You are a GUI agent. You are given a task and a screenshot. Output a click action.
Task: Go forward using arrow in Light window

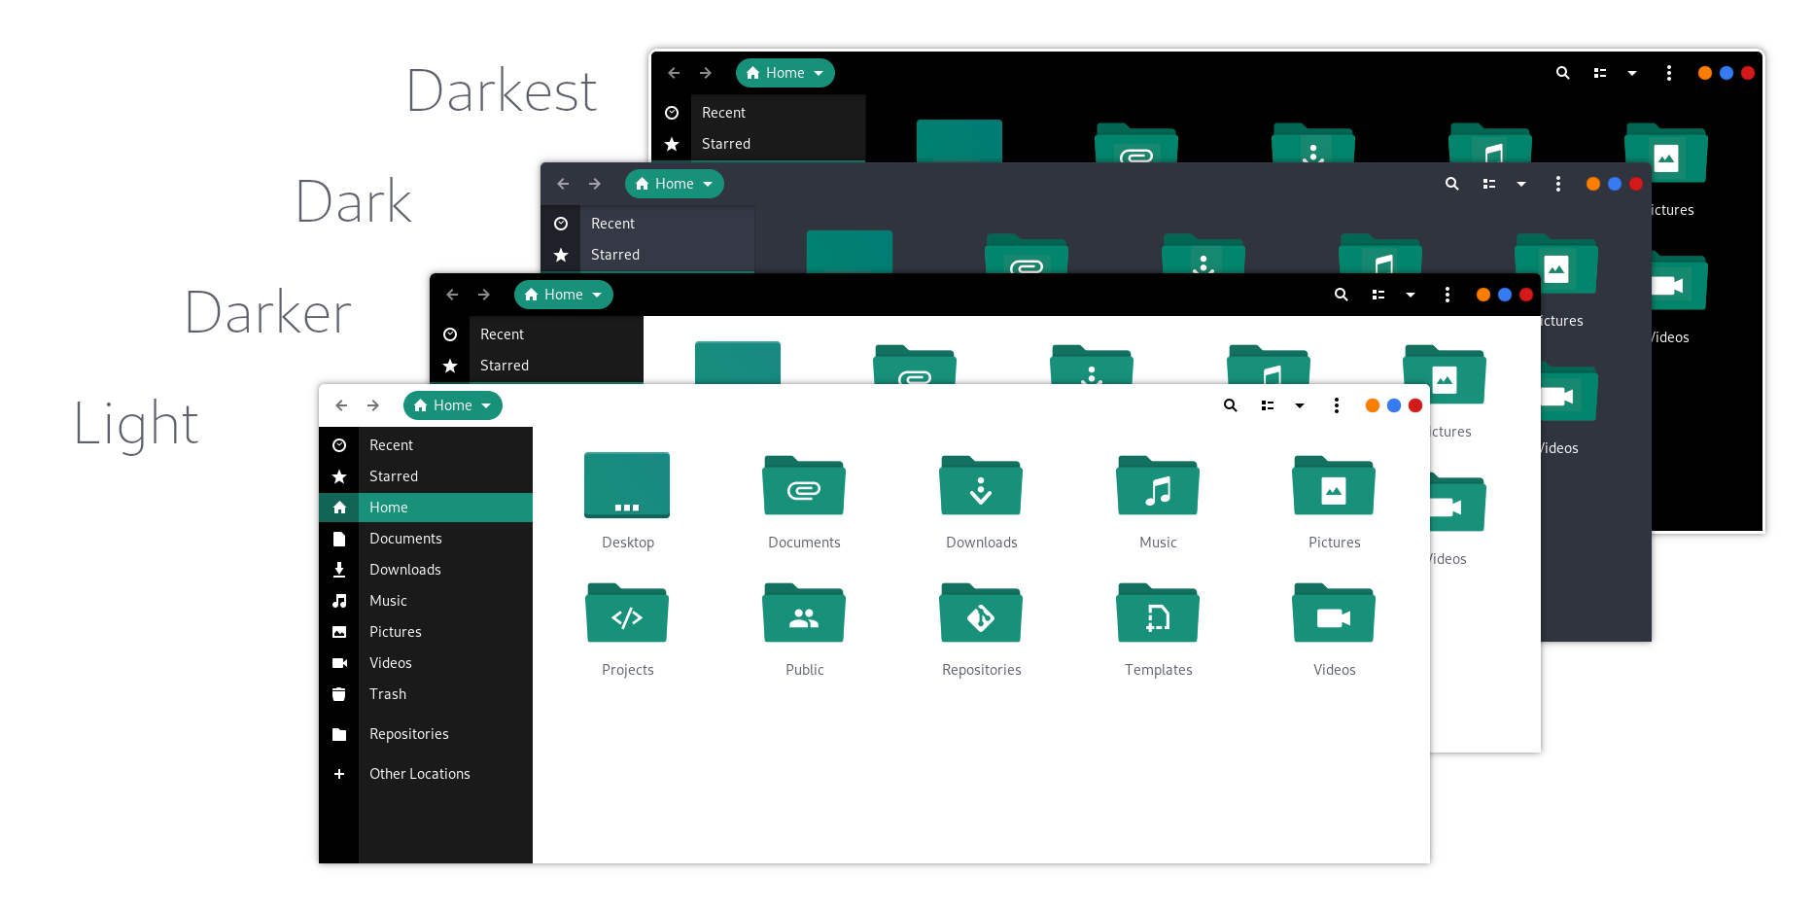click(x=373, y=405)
